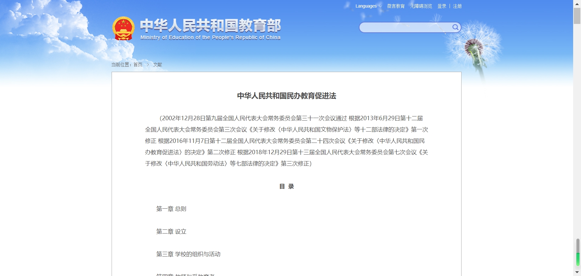581x276 pixels.
Task: Click the page scrollbar thumb
Action: tap(577, 16)
